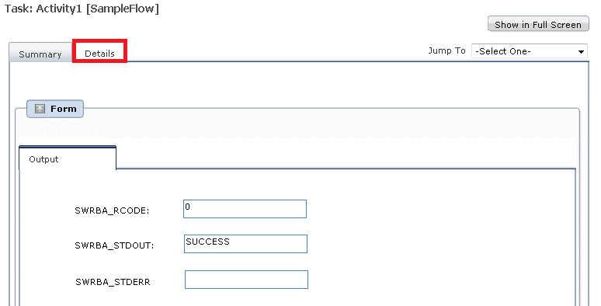Click the Task: prefix in the heading
This screenshot has width=601, height=306.
coord(19,9)
